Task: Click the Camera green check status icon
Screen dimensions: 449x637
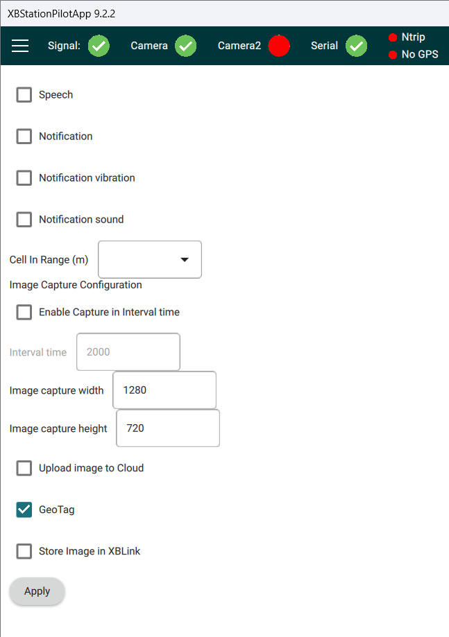Action: [185, 46]
